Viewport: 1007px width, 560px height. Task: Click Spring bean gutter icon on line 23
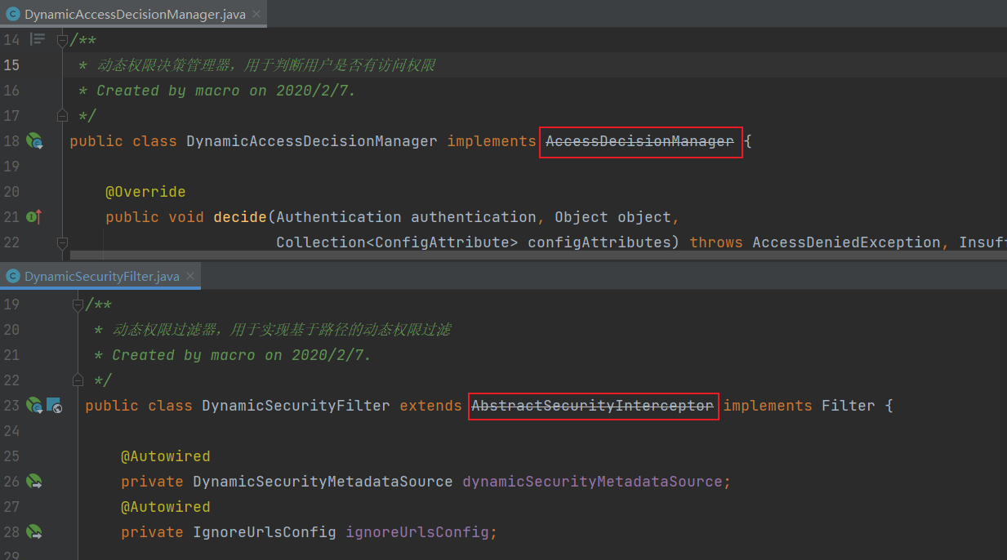click(x=34, y=406)
